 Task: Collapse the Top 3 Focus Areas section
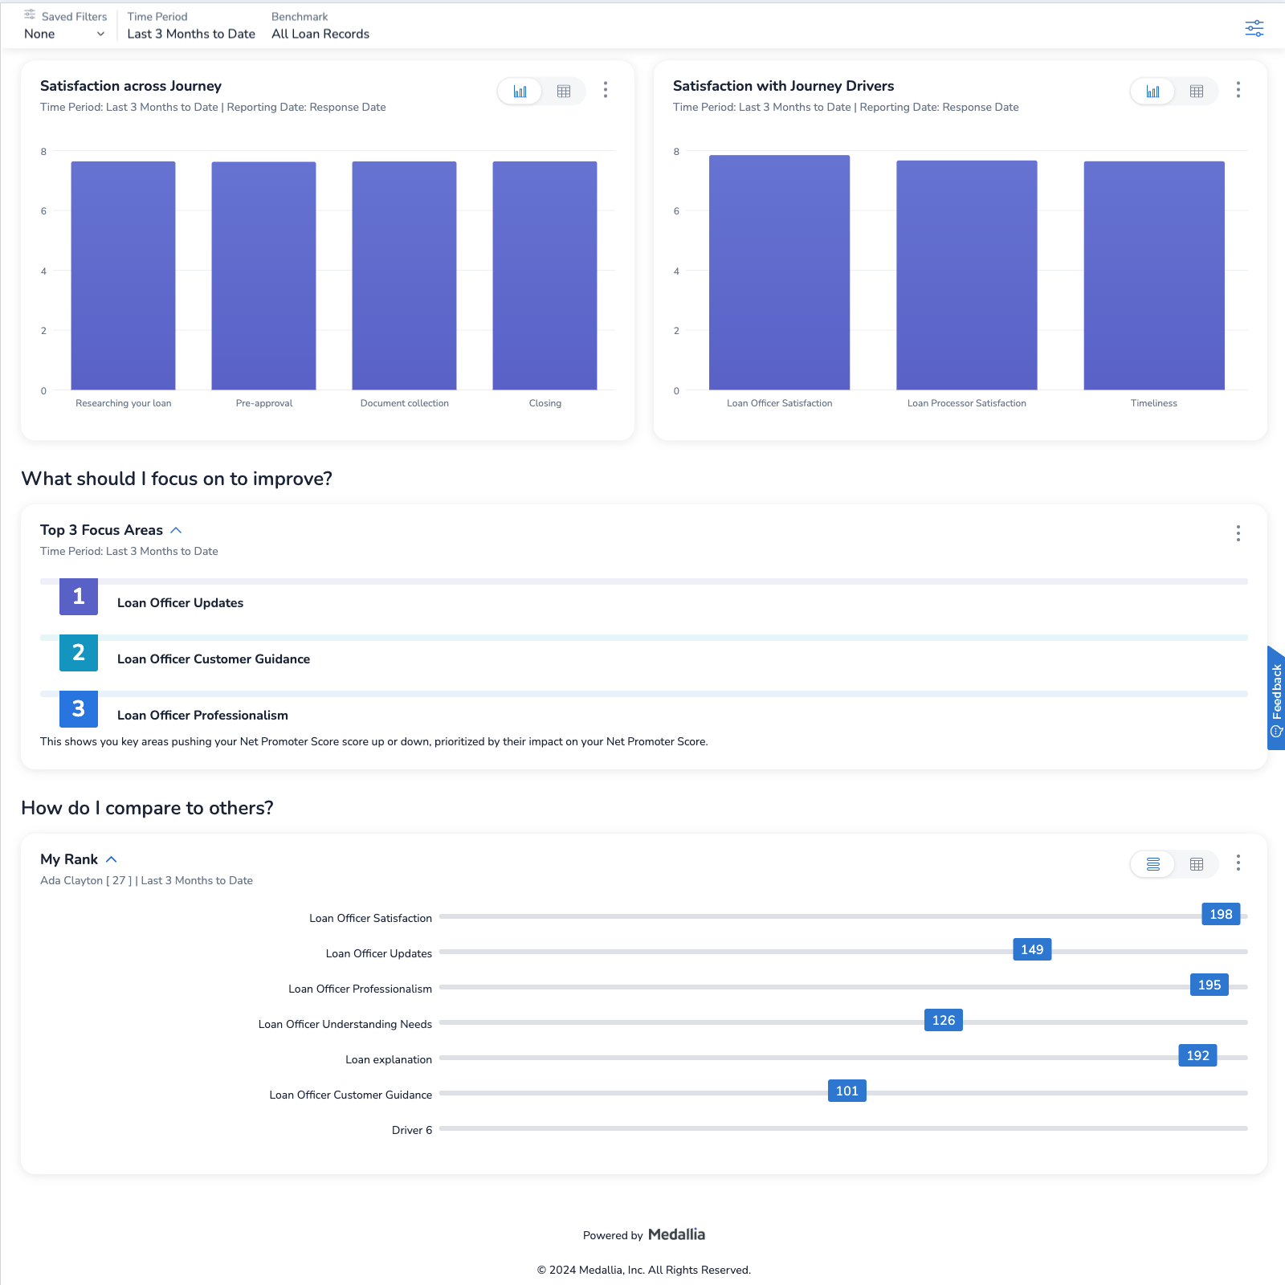(x=177, y=530)
